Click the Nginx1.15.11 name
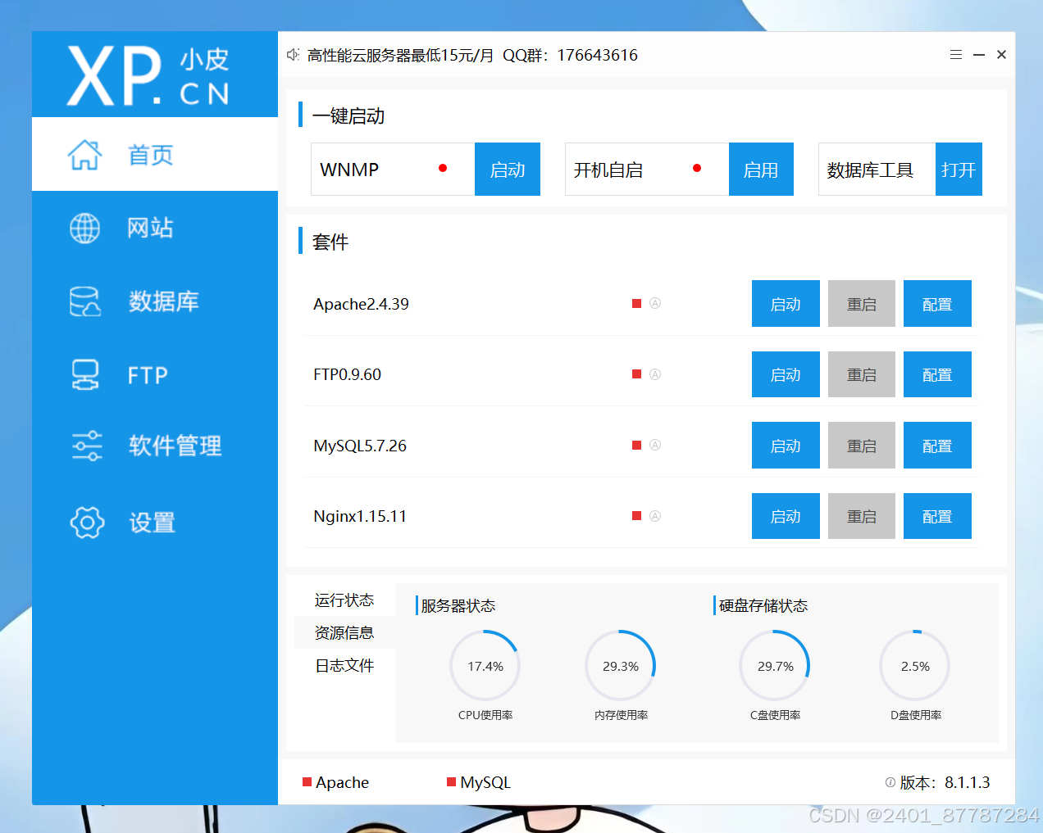This screenshot has height=833, width=1043. tap(360, 516)
